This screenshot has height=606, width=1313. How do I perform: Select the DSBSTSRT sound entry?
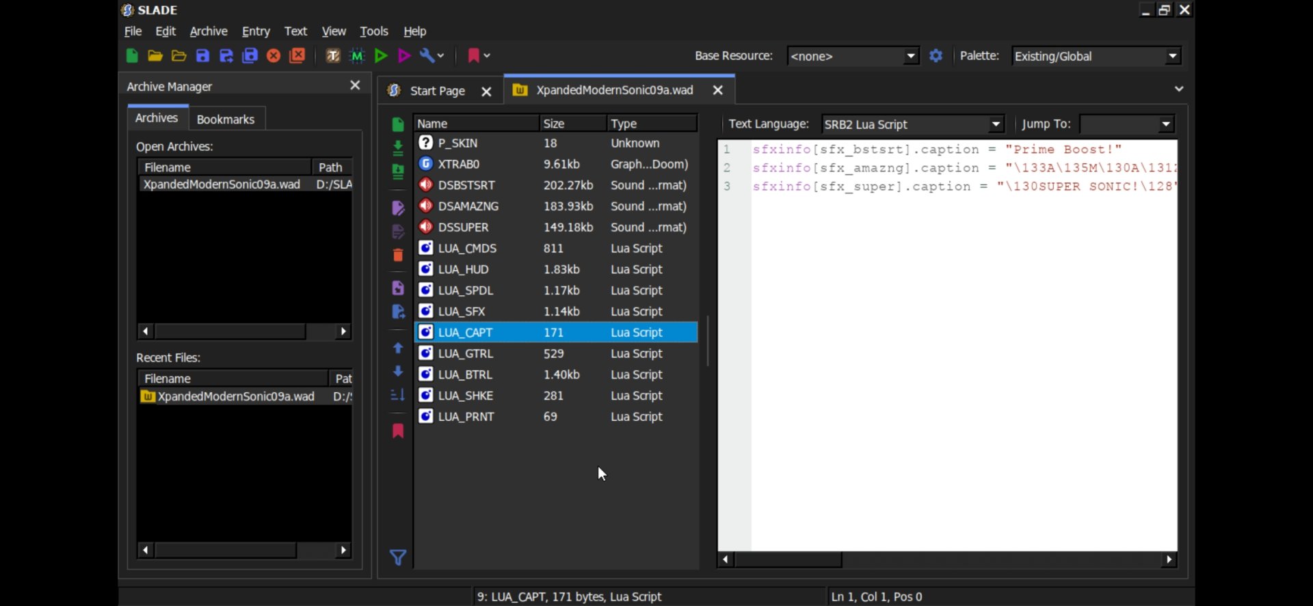[x=556, y=185]
